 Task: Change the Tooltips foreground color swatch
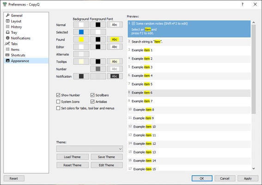[x=98, y=62]
